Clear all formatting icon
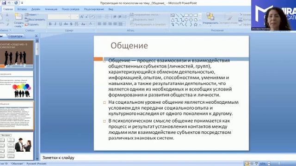Image resolution: width=296 pixels, height=166 pixels. (92, 17)
